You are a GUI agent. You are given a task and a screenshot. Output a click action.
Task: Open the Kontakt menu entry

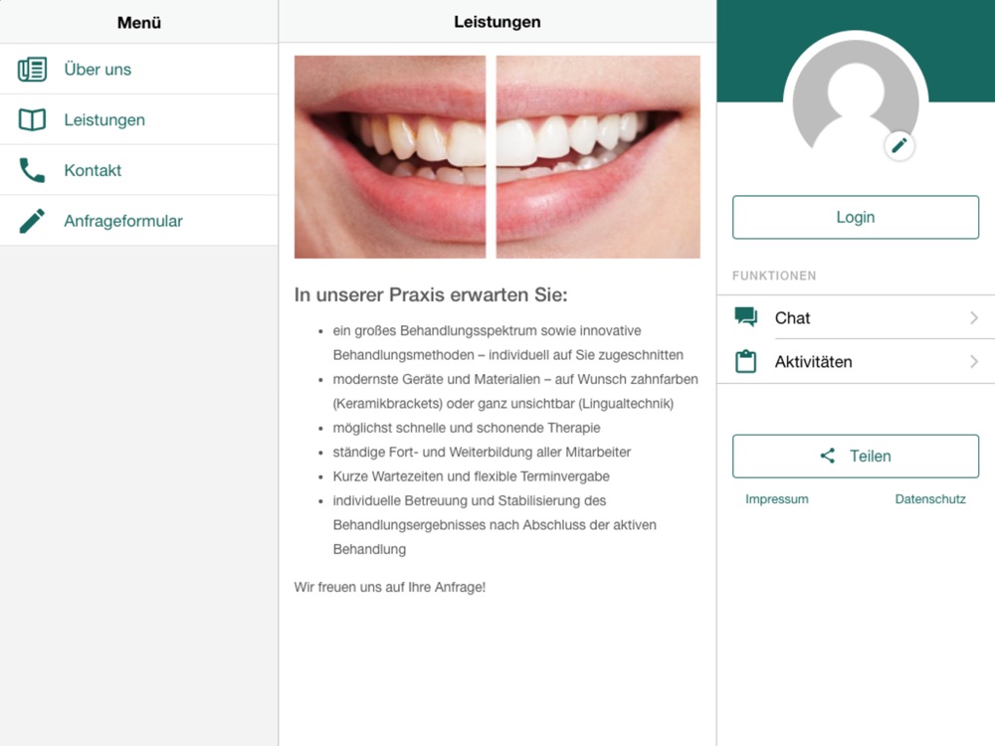(x=139, y=170)
